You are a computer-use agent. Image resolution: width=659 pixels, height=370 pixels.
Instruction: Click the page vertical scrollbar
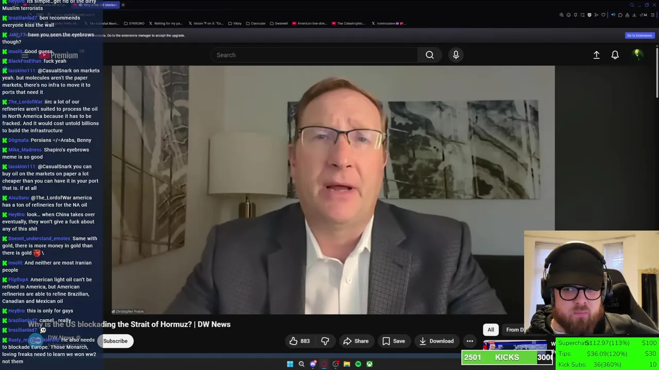pos(656,72)
